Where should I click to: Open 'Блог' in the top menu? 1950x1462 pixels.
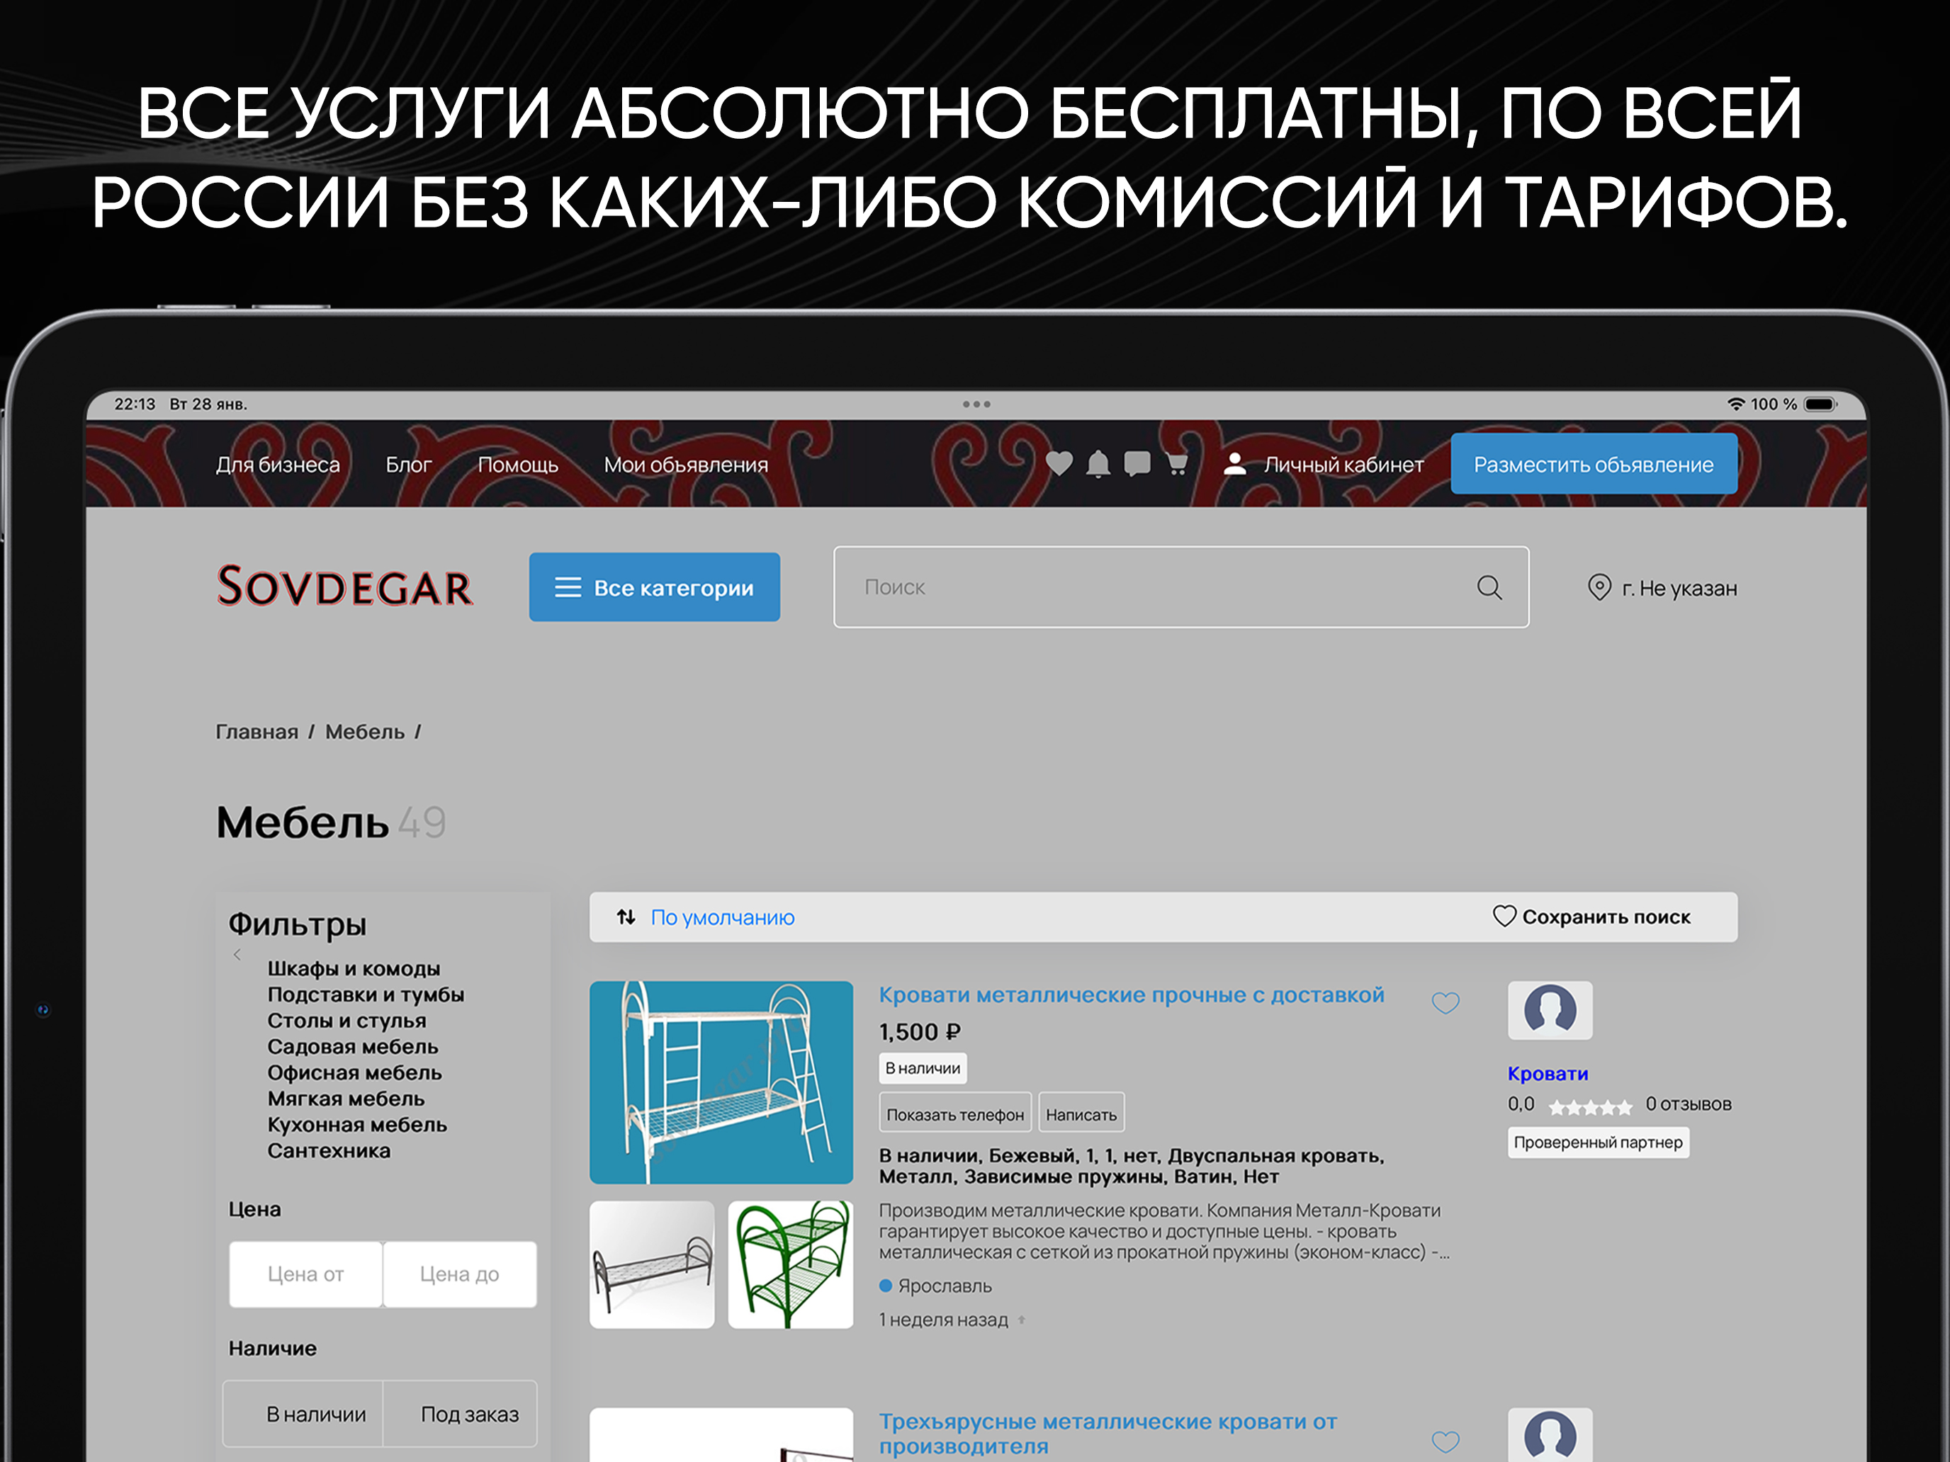[x=408, y=465]
